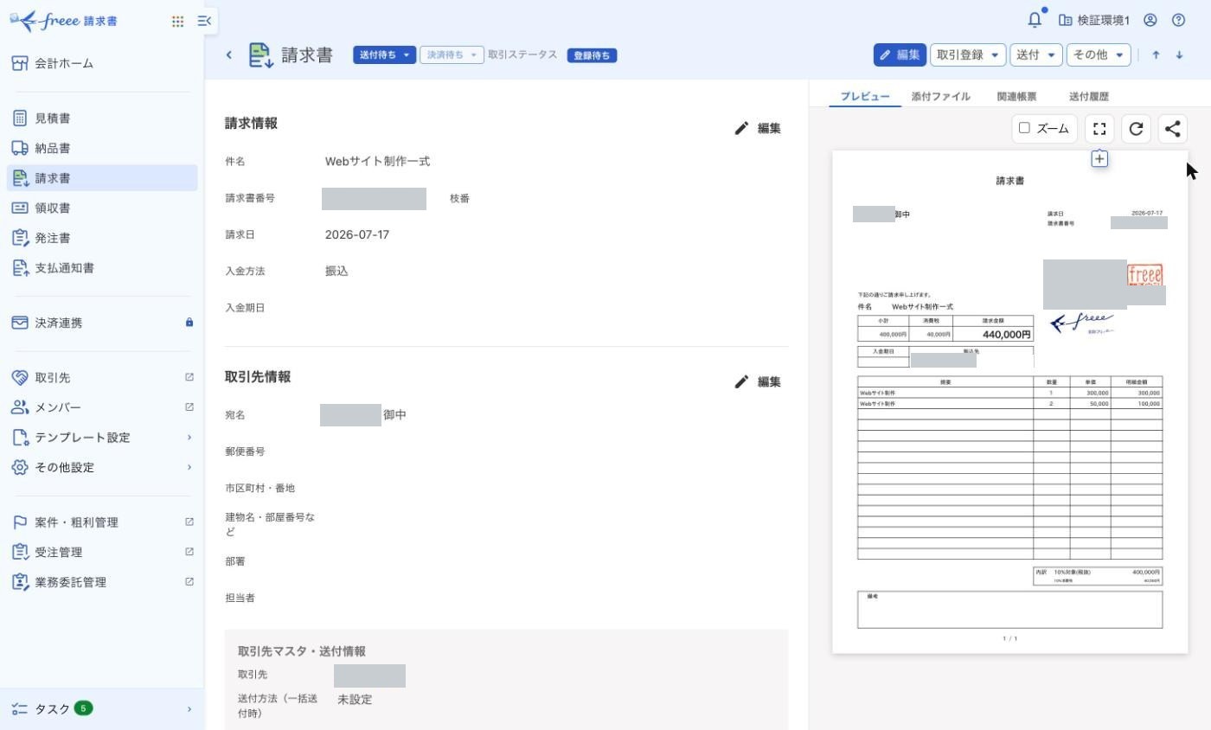Share the invoice preview

coord(1172,128)
